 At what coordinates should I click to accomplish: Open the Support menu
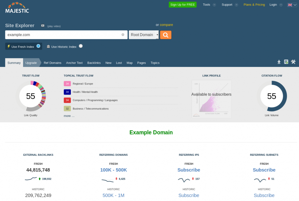[227, 5]
